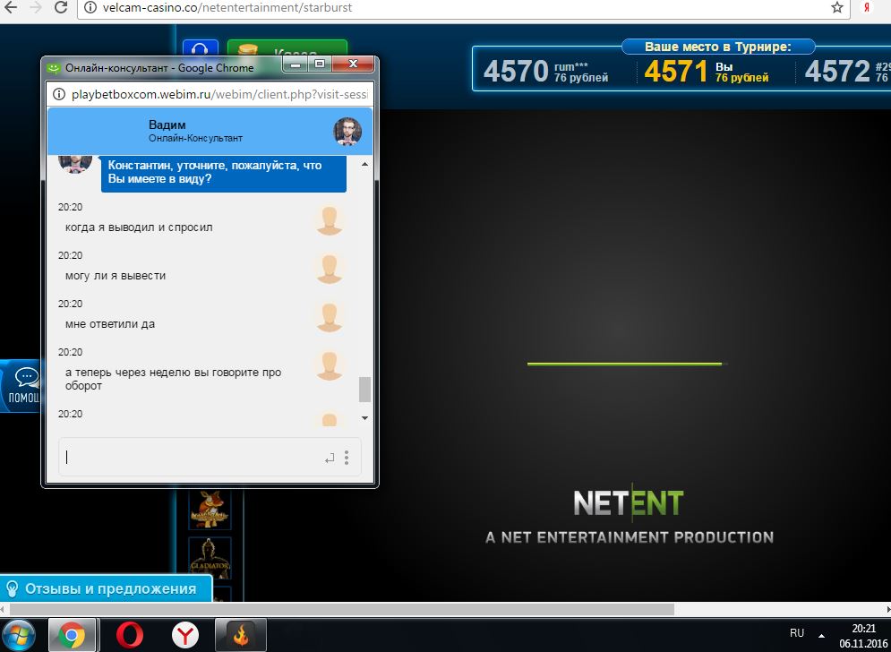This screenshot has height=652, width=891.
Task: Close the Онлайн-консультант chat window
Action: coord(353,64)
